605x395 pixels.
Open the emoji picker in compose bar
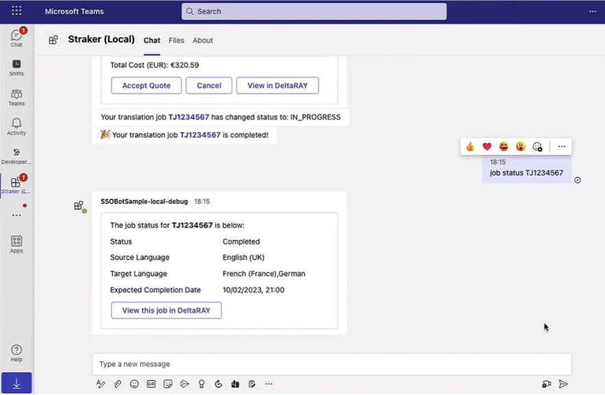pos(134,384)
